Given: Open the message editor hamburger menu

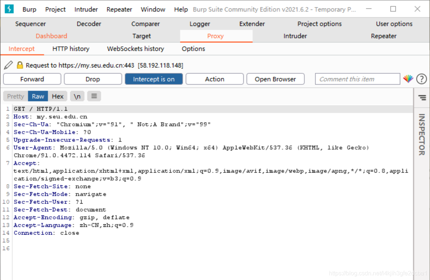Looking at the screenshot, I should (94, 96).
